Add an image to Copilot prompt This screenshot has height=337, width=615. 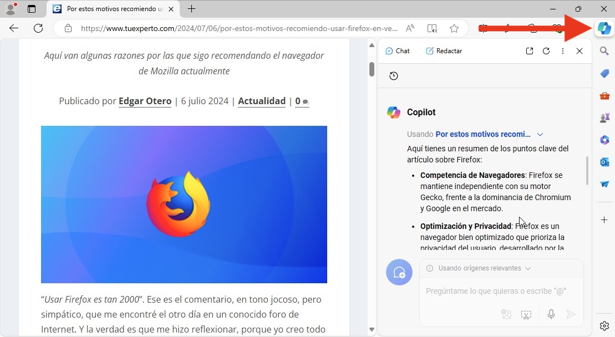[506, 314]
